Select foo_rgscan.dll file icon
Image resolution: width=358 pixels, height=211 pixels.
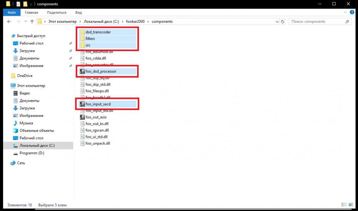(83, 130)
